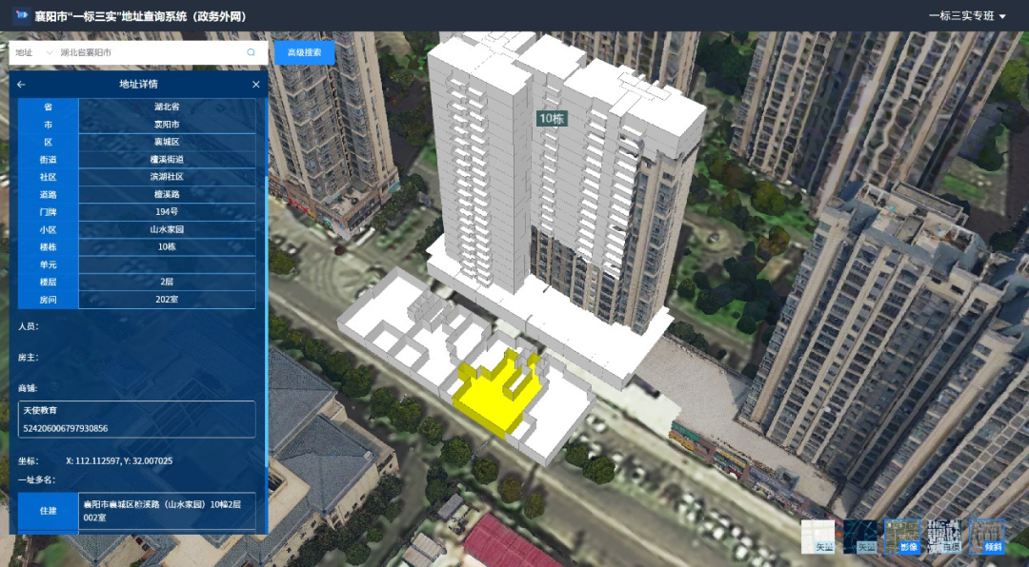This screenshot has height=567, width=1029.
Task: Click the dropdown arrow beside 一标三实专班
Action: coord(1002,17)
